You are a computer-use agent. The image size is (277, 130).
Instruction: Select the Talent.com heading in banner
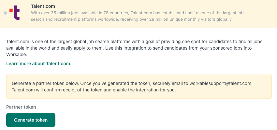pyautogui.click(x=43, y=6)
